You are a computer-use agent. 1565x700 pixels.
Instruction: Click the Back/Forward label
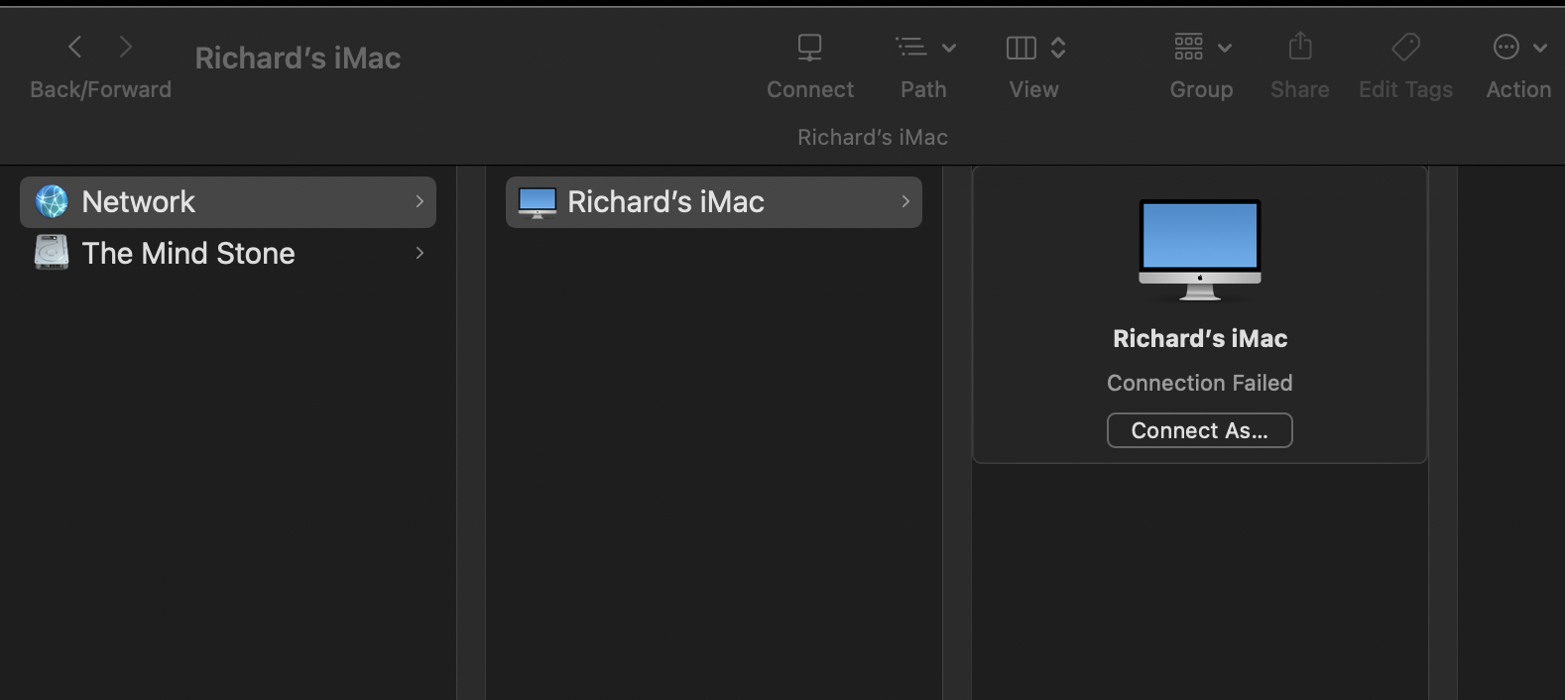101,89
